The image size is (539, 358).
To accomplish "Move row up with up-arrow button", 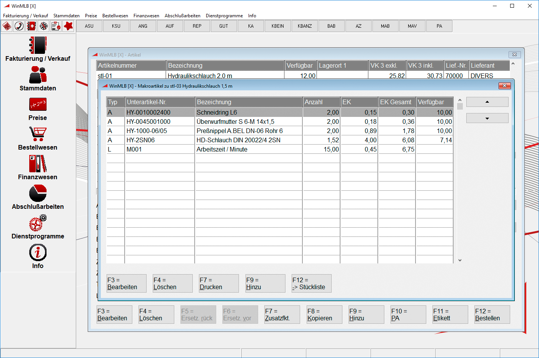I will coord(487,102).
